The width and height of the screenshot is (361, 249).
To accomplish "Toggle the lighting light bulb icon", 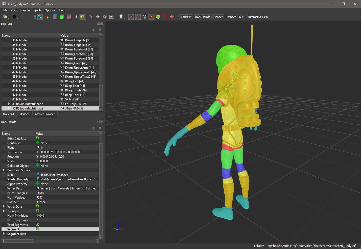I will pos(121,17).
